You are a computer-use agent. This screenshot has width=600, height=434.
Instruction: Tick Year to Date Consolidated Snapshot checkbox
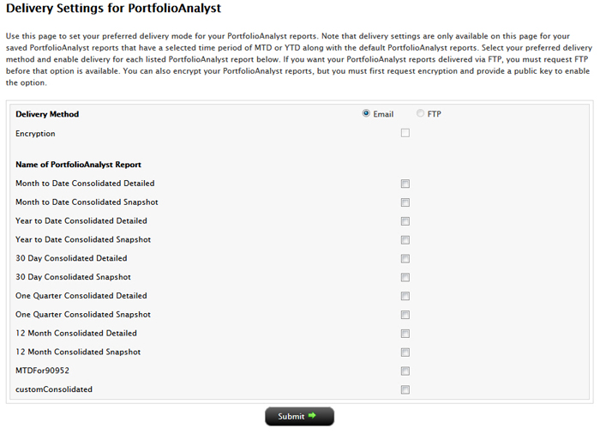405,240
